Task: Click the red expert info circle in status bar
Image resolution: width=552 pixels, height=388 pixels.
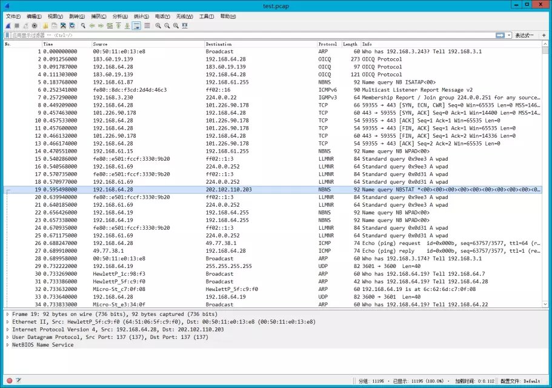Action: point(10,380)
